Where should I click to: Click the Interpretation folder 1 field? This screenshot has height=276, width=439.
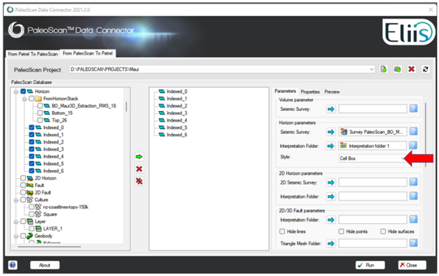tap(372, 145)
